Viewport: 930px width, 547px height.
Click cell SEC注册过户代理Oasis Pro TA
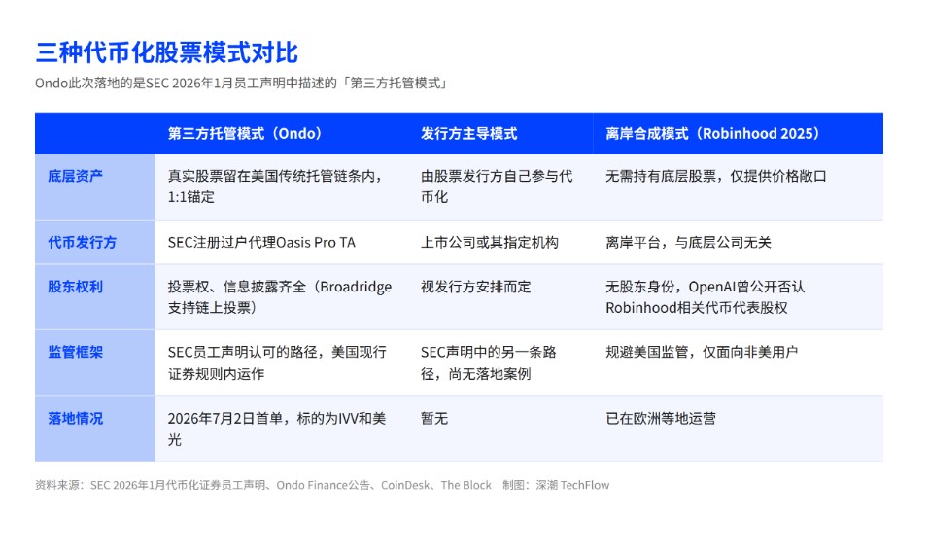pos(261,242)
